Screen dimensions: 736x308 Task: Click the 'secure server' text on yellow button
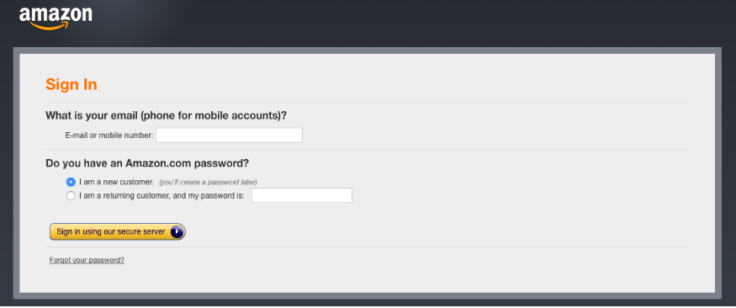[x=142, y=232]
